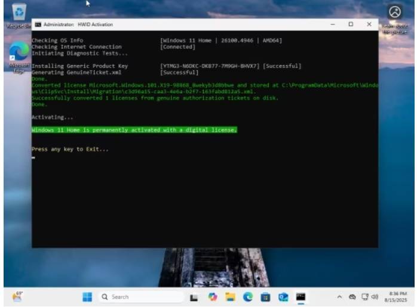Open File Explorer from the taskbar

[x=231, y=297]
